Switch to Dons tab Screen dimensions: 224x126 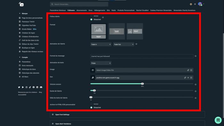91,11
